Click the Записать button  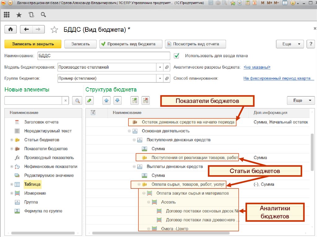[x=80, y=44]
